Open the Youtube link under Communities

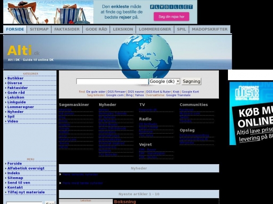tap(186, 121)
